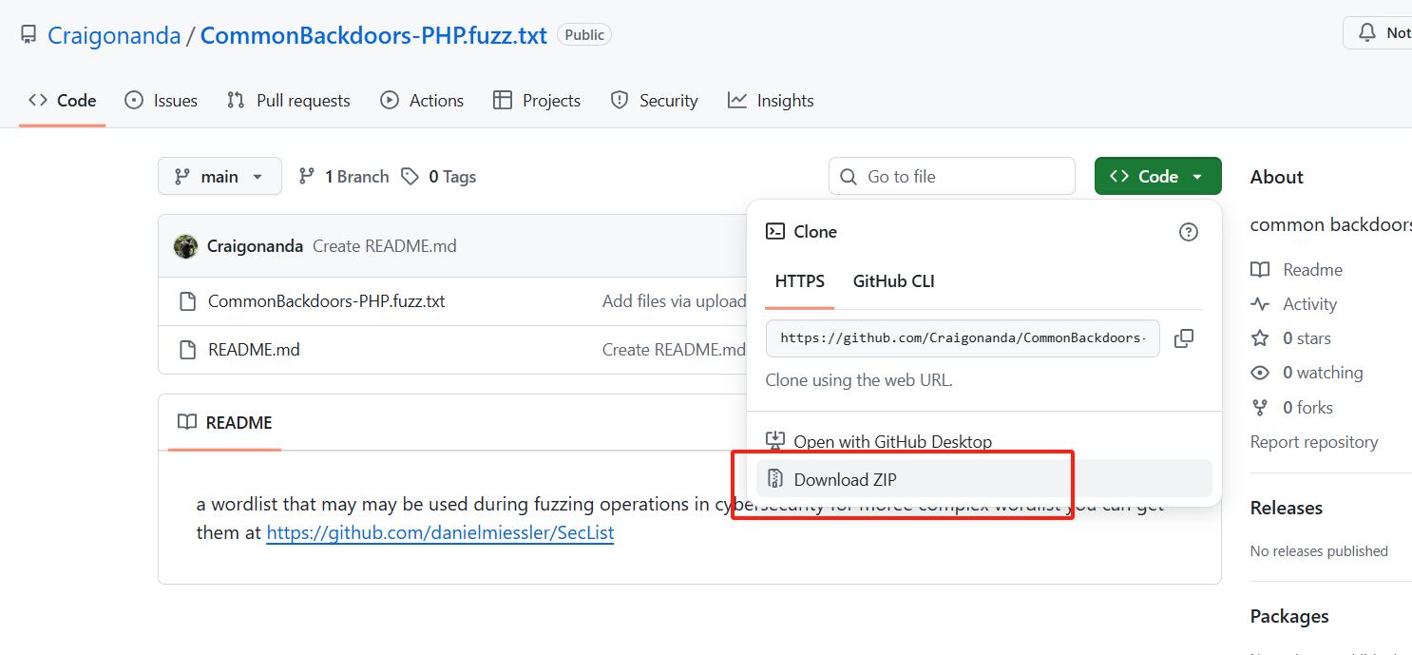Open the Activity link in About sidebar
The width and height of the screenshot is (1412, 655).
1309,304
